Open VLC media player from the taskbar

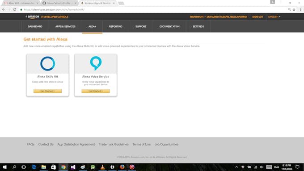tap(102, 167)
